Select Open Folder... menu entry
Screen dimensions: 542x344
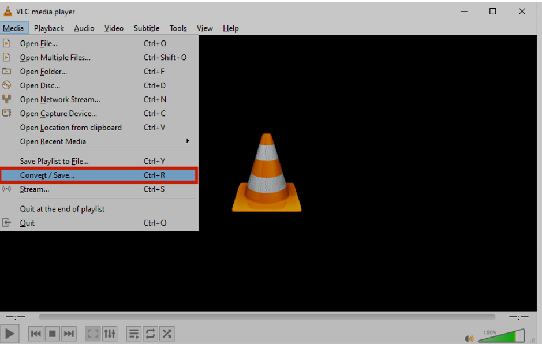(99, 72)
